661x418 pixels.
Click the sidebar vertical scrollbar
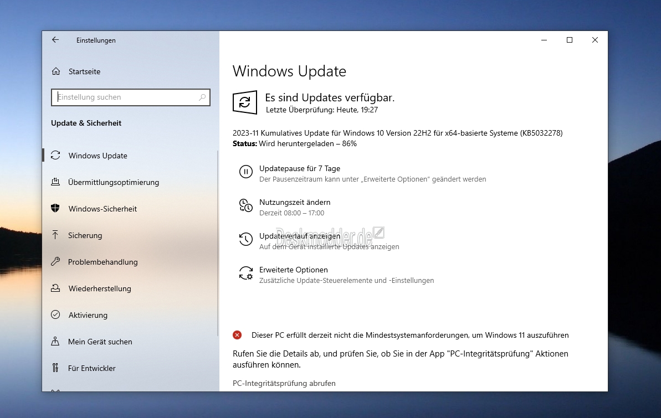point(218,243)
